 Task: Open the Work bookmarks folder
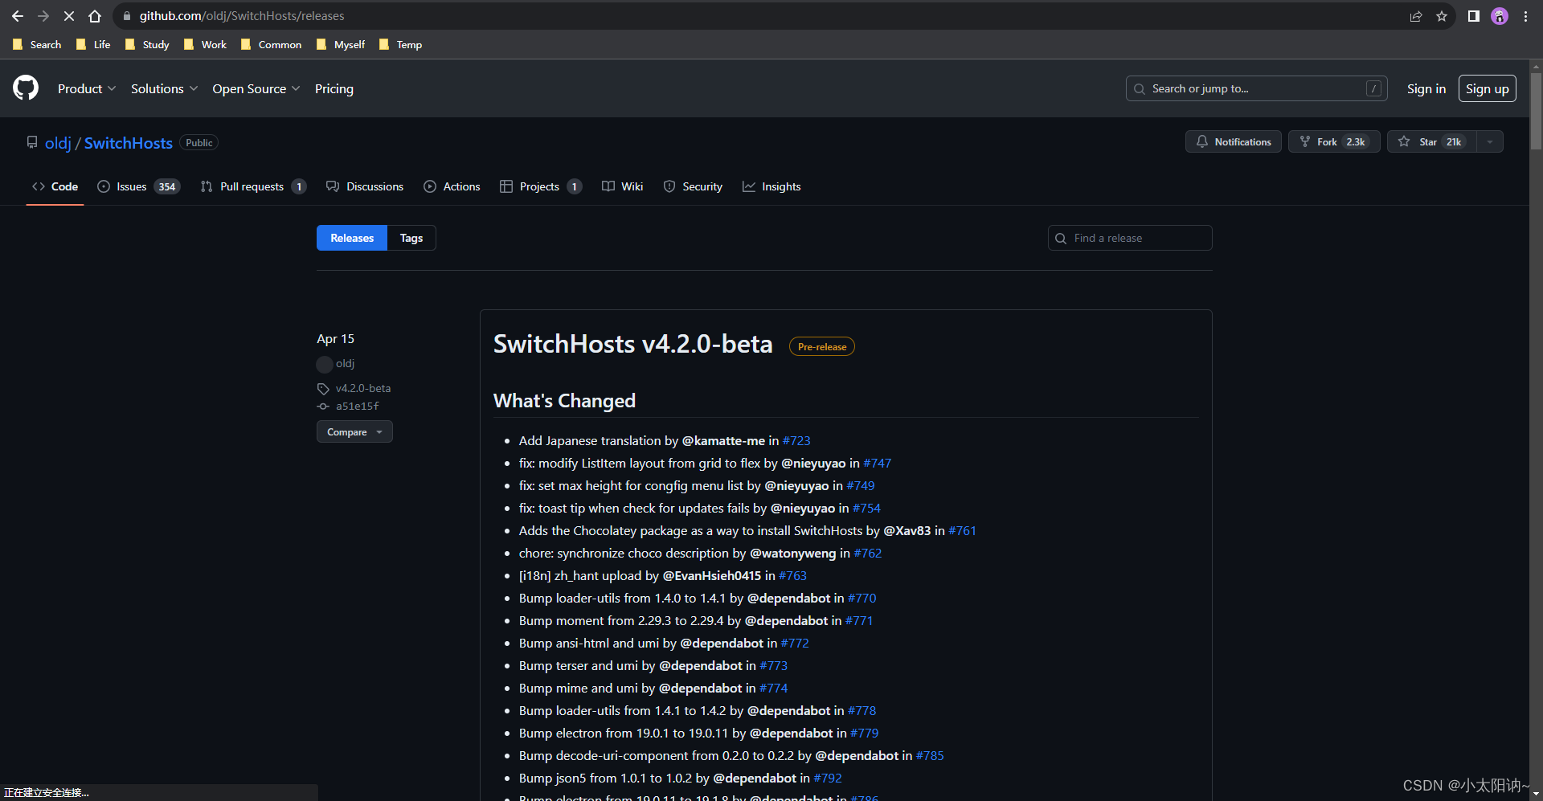point(205,45)
